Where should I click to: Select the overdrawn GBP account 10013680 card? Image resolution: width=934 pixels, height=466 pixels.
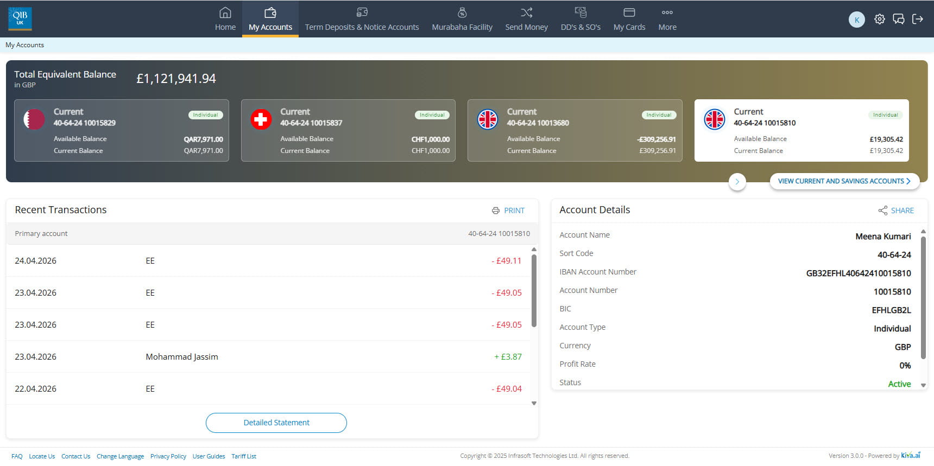point(575,130)
